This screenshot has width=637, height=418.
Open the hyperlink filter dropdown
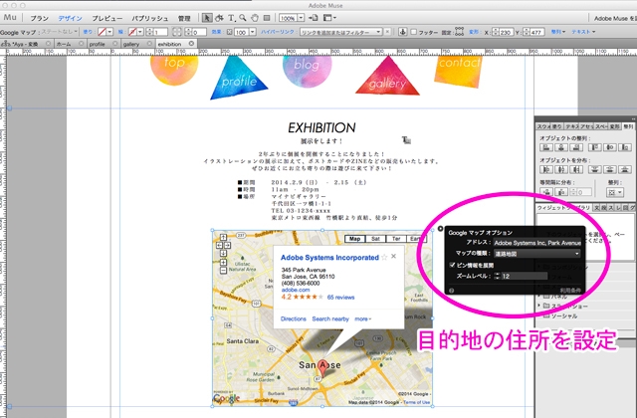[x=378, y=32]
